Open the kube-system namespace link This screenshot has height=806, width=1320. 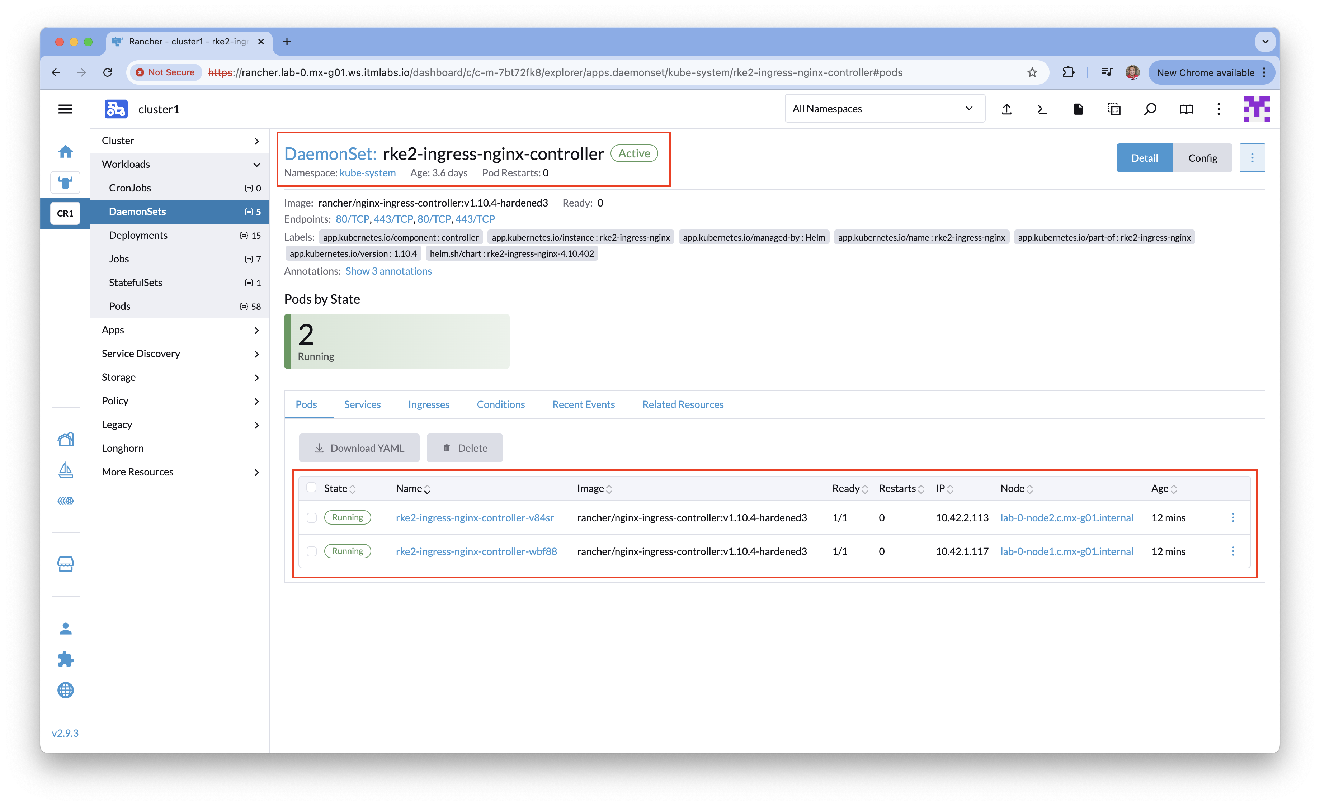tap(368, 173)
